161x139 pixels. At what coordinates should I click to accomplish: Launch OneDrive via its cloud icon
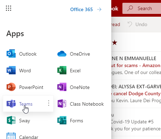click(62, 54)
